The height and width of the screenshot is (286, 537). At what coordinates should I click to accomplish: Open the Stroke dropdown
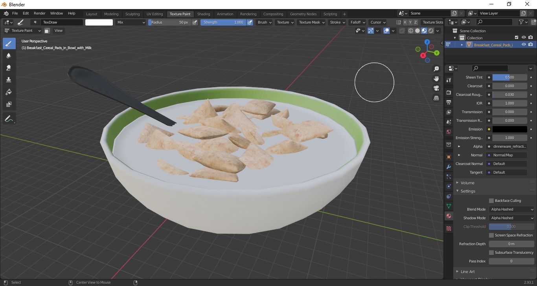click(337, 22)
